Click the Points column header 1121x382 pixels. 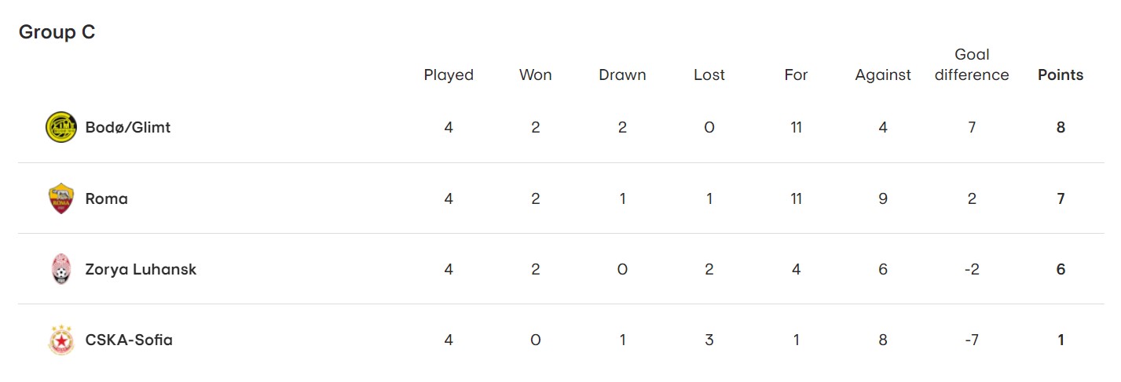[1061, 75]
